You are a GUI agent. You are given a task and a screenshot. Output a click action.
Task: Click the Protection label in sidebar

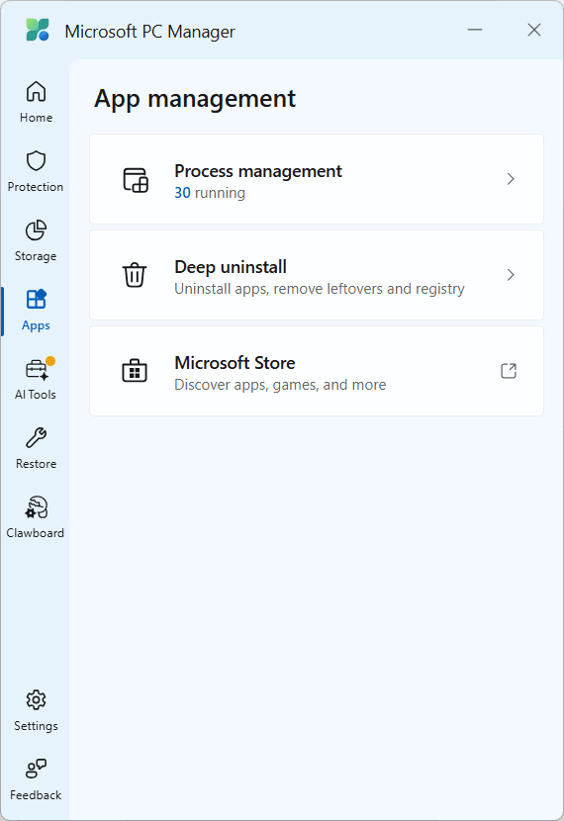pos(35,186)
